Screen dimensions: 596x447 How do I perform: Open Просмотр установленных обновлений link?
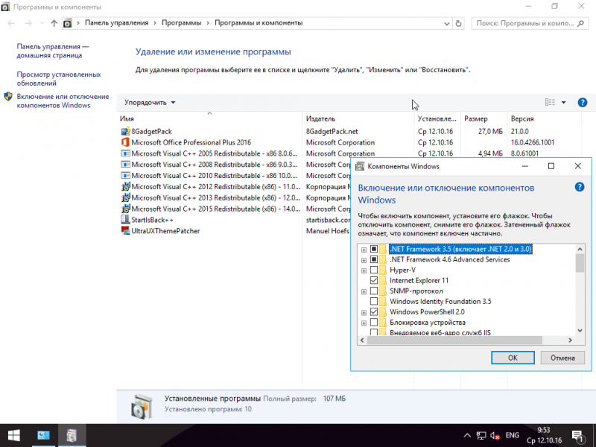[x=59, y=79]
